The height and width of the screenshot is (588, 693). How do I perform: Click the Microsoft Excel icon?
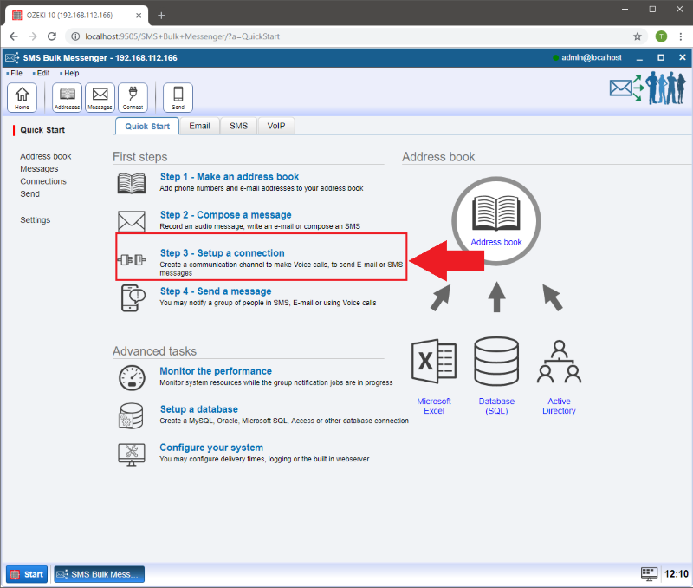434,365
